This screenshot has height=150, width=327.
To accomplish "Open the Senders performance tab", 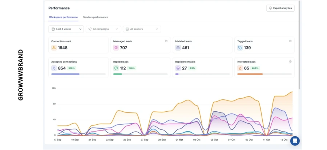I will click(96, 17).
